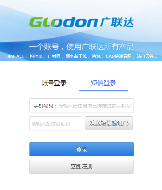This screenshot has height=190, width=162.
Task: Click 构件坞 in the banner product list
Action: [x=36, y=56]
